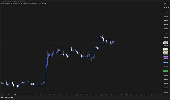The width and height of the screenshot is (170, 100).
Task: Click the Bitcoin / U.S. Dollar symbol title
Action: [x=5, y=3]
